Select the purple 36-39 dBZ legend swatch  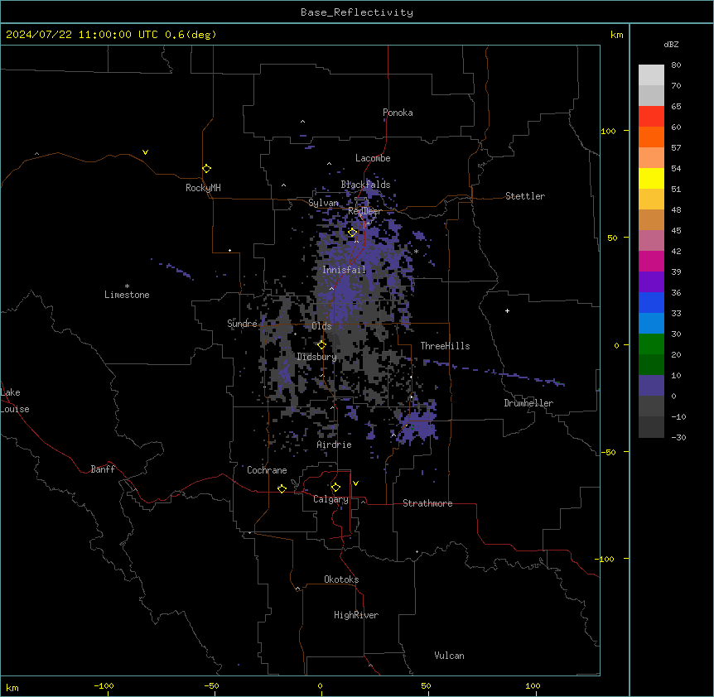(x=651, y=282)
